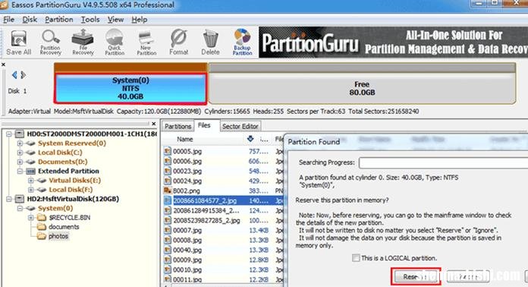This screenshot has width=528, height=287.
Task: Close the directory tree pane
Action: tap(153, 124)
